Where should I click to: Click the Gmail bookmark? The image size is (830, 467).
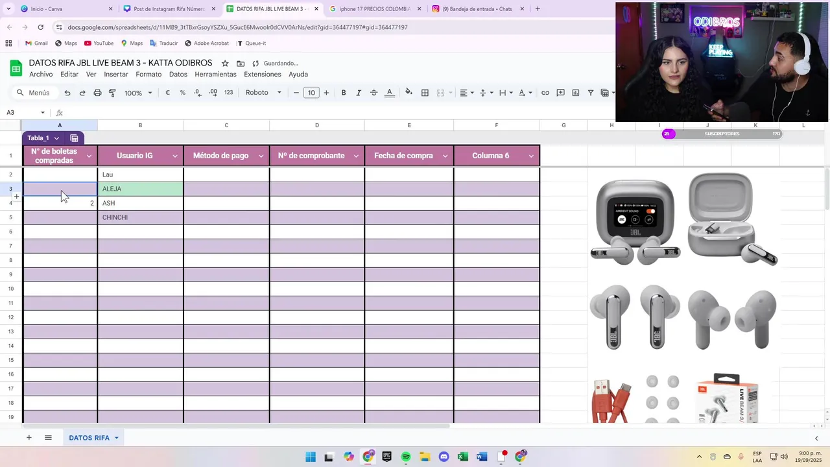[36, 43]
